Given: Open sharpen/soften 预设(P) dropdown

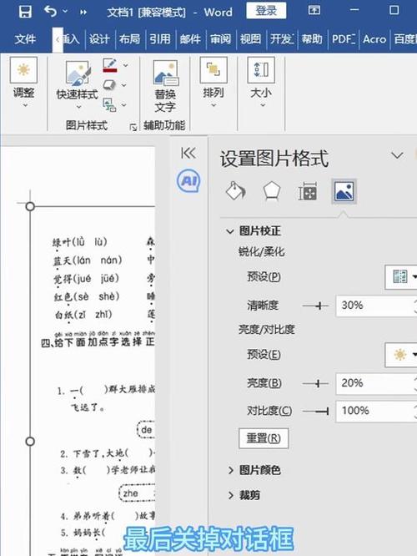Looking at the screenshot, I should (x=402, y=276).
